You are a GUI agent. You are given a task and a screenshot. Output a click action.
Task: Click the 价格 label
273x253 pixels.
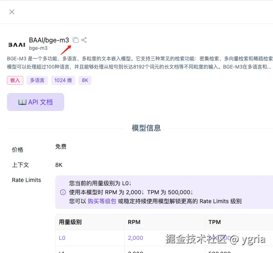click(x=18, y=150)
